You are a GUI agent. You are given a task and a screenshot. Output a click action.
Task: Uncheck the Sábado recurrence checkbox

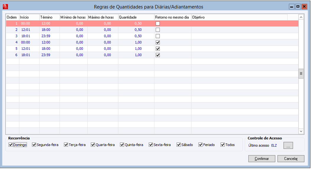tap(179, 145)
